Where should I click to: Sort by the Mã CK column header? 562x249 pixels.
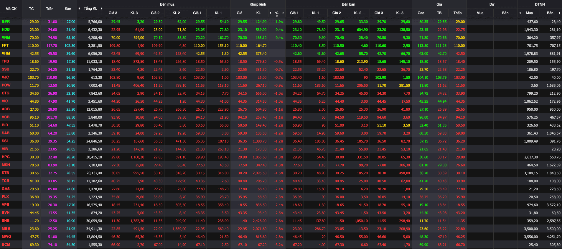point(11,9)
